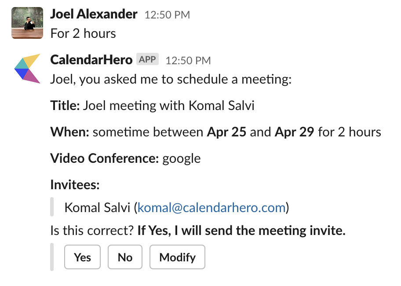Open the timestamp on CalendarHero's message

click(188, 60)
